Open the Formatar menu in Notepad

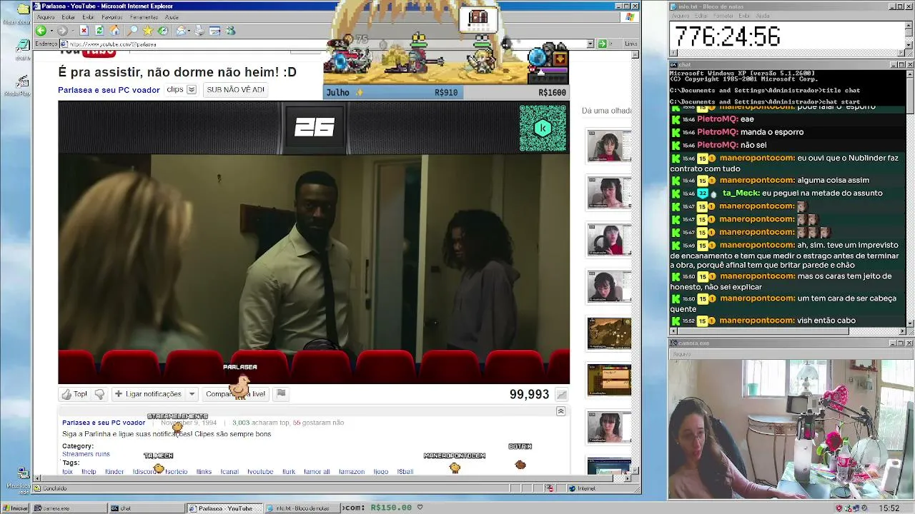pyautogui.click(x=723, y=16)
